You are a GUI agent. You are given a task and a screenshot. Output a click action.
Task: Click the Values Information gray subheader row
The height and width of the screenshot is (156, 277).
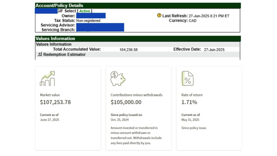click(x=138, y=44)
